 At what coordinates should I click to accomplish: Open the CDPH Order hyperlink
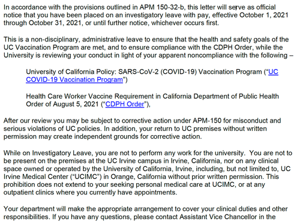coord(125,104)
